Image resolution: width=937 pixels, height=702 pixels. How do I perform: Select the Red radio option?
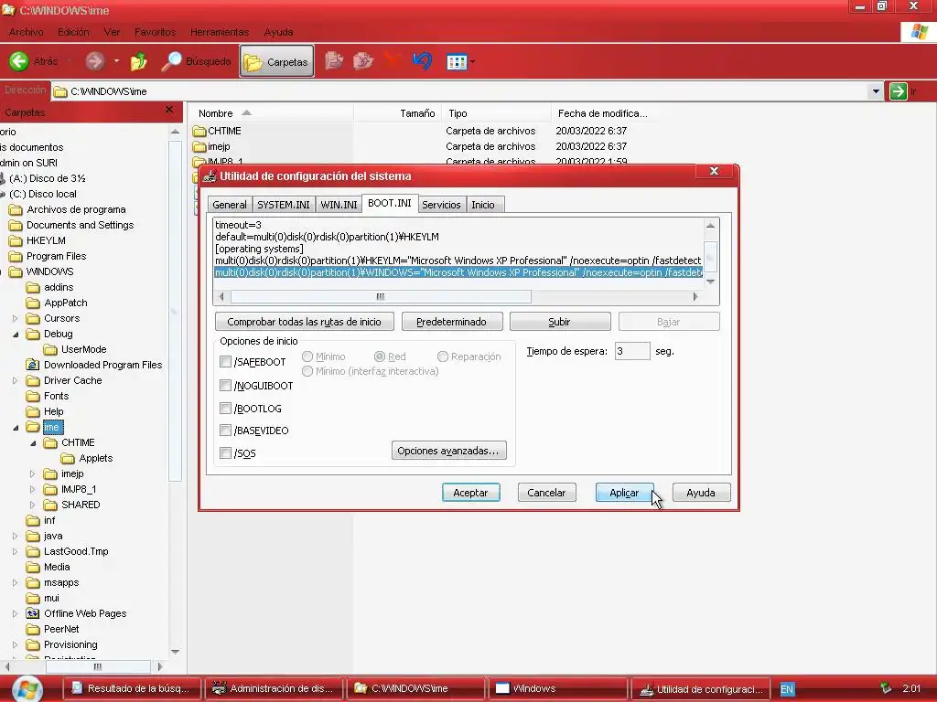pos(380,356)
